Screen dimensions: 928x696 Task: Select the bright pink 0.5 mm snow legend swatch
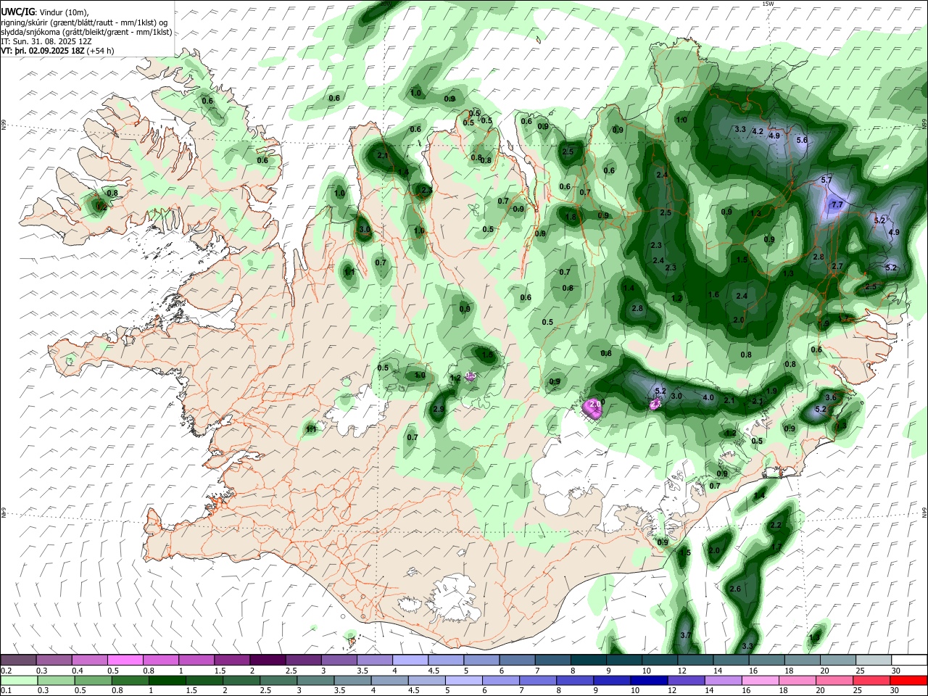click(125, 660)
